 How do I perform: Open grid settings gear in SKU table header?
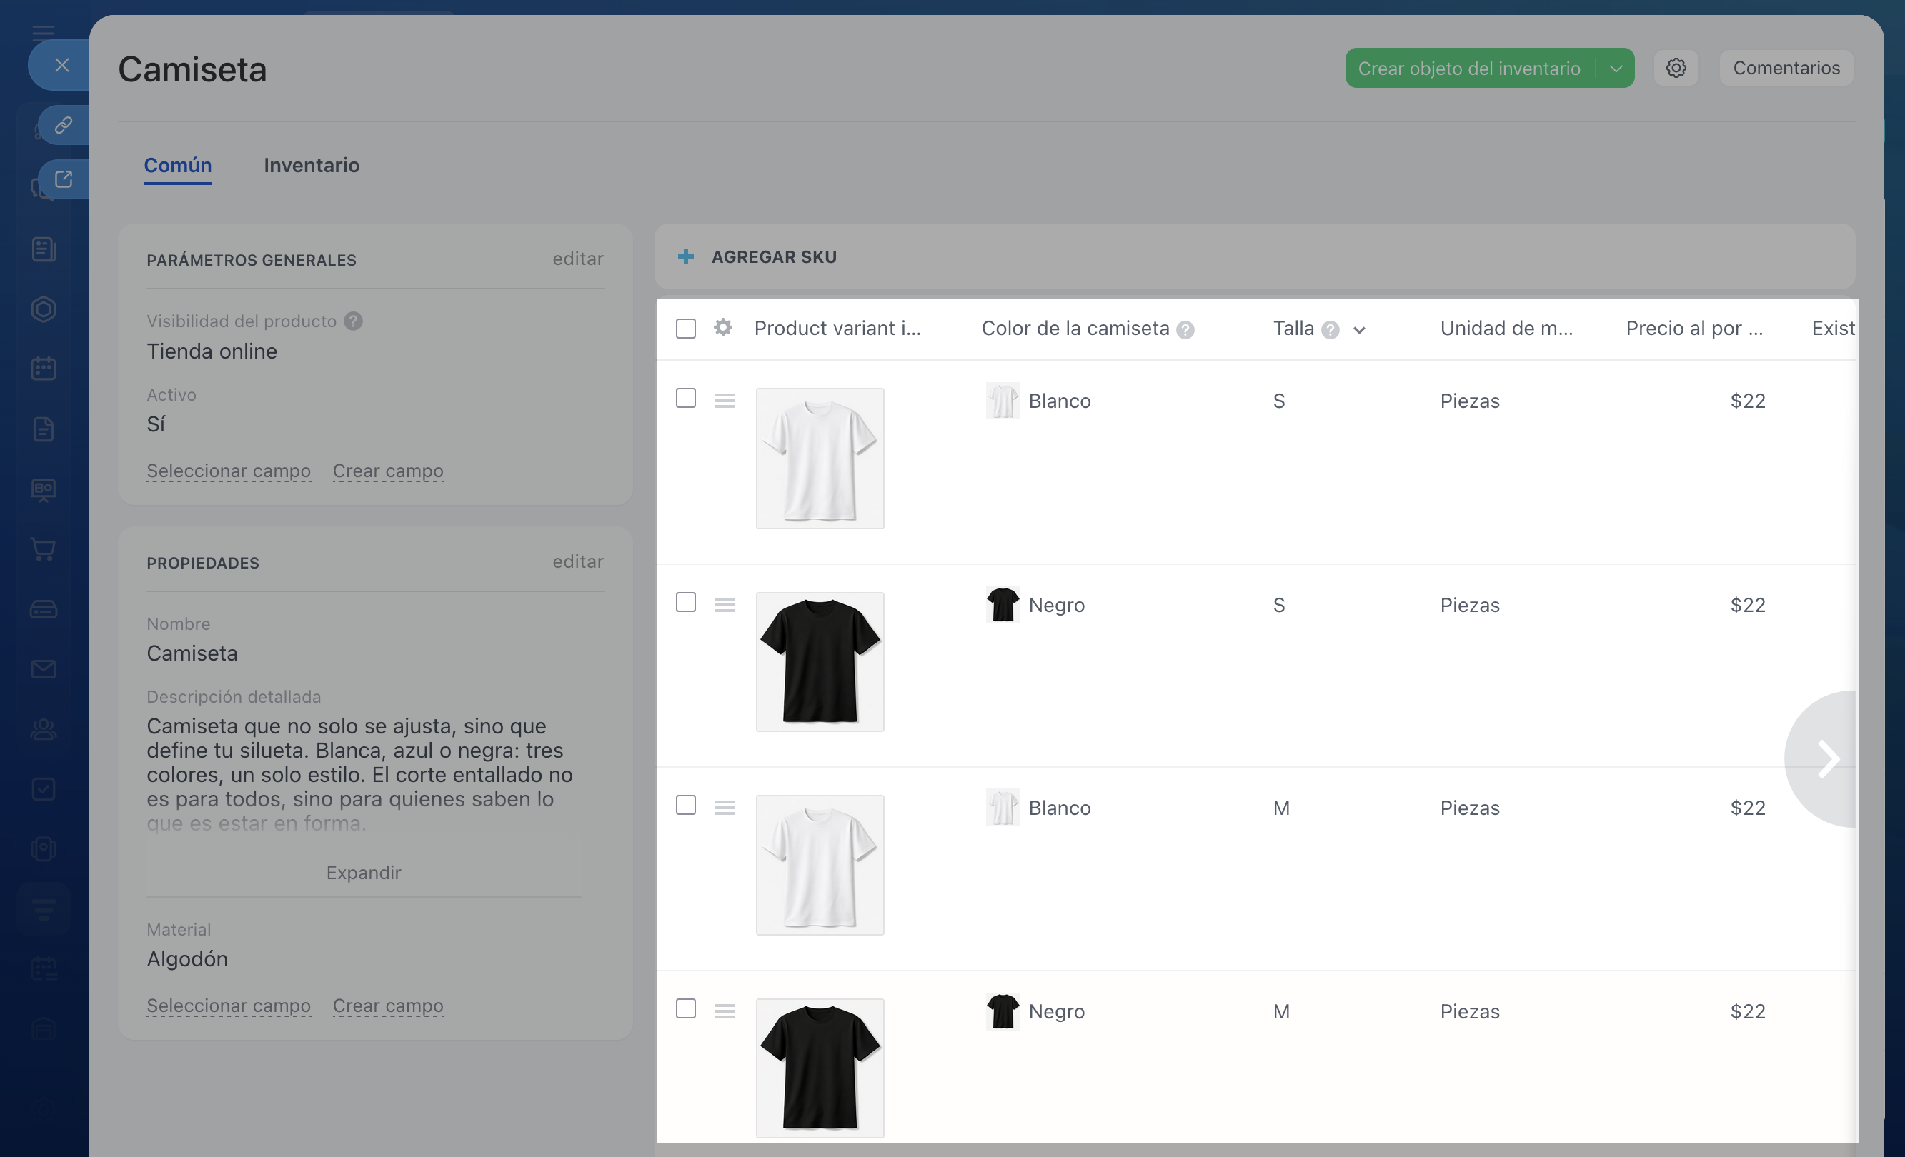723,328
